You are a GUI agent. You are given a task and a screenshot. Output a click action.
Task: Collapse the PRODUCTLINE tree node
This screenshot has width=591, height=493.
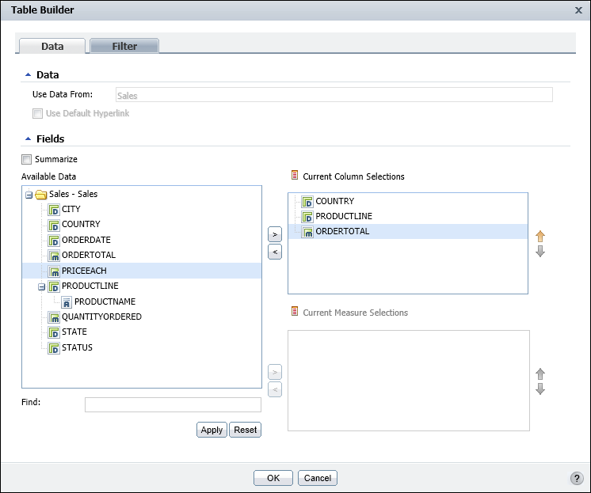pos(41,286)
